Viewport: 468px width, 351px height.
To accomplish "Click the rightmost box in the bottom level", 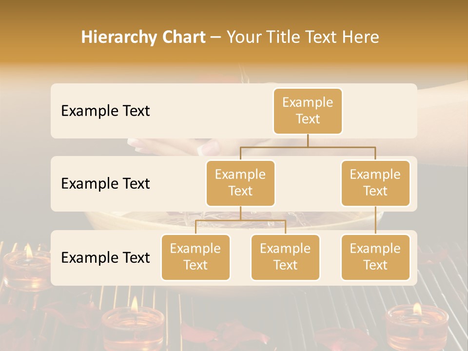I will coord(375,257).
